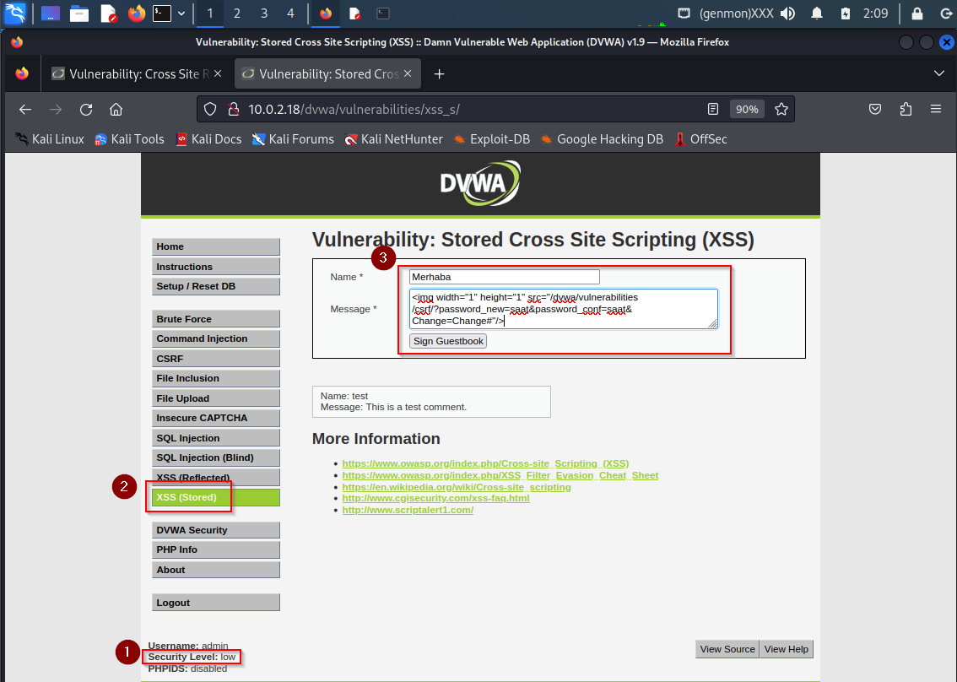Open the extensions puzzle icon
This screenshot has height=682, width=957.
point(906,109)
